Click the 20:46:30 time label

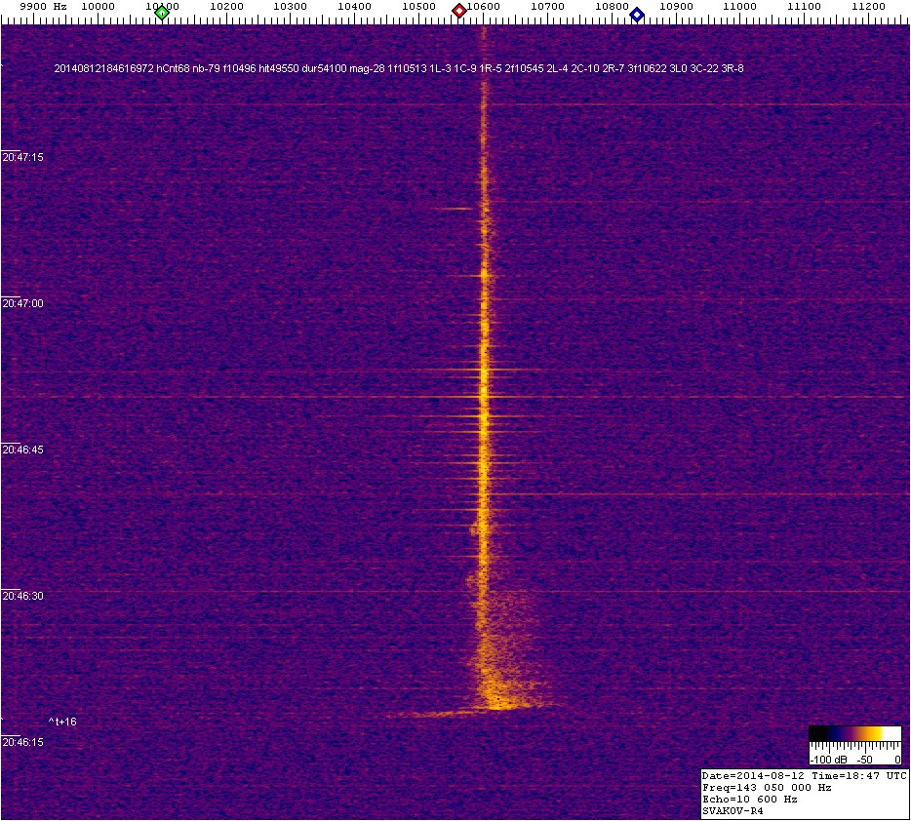click(x=23, y=595)
